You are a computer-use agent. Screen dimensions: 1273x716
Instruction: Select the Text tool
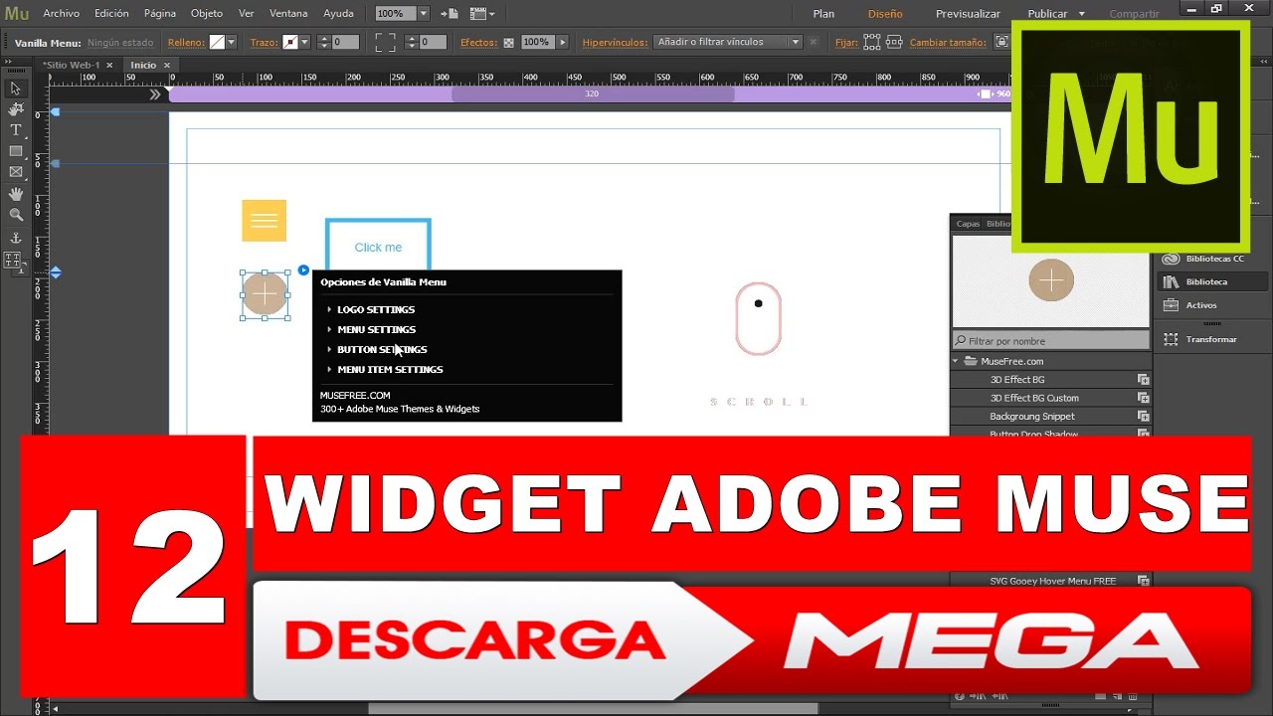[x=15, y=130]
